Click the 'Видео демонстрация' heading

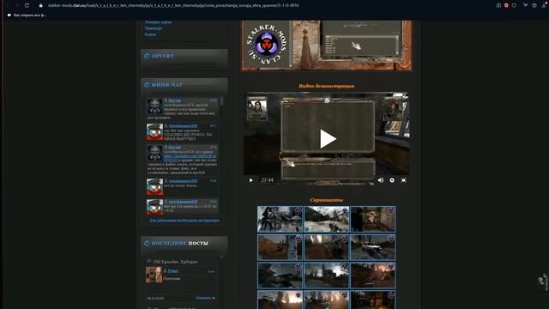click(326, 86)
